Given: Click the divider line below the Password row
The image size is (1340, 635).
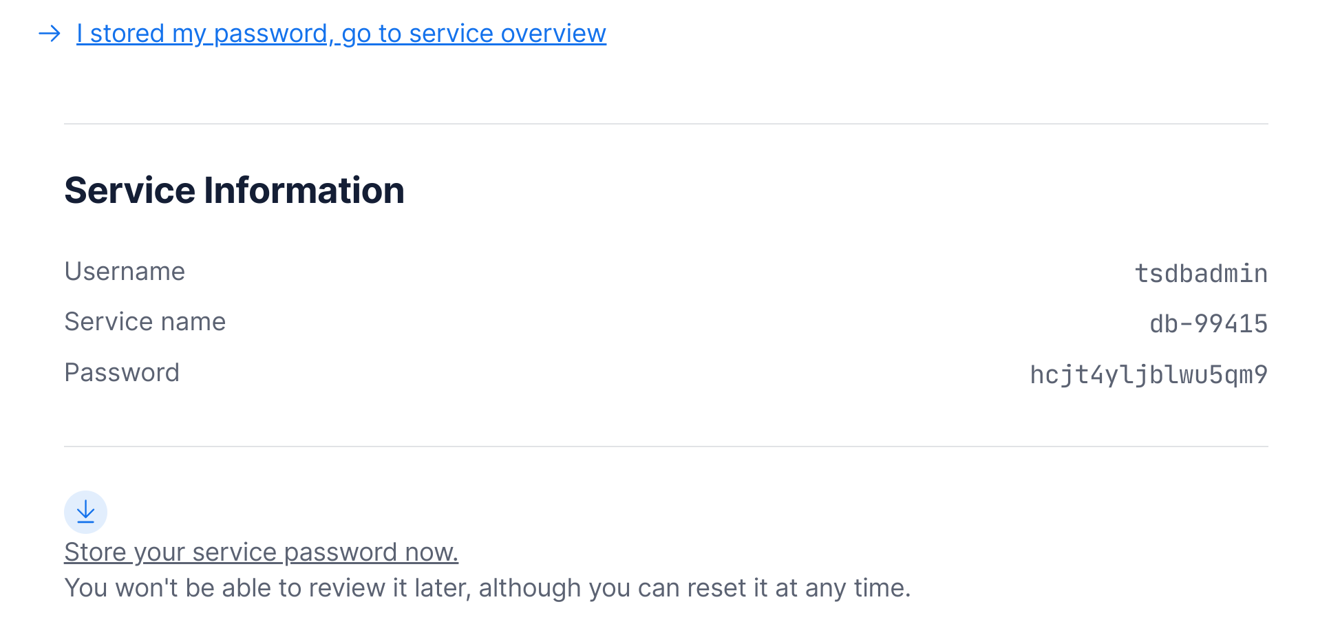Looking at the screenshot, I should pyautogui.click(x=666, y=446).
